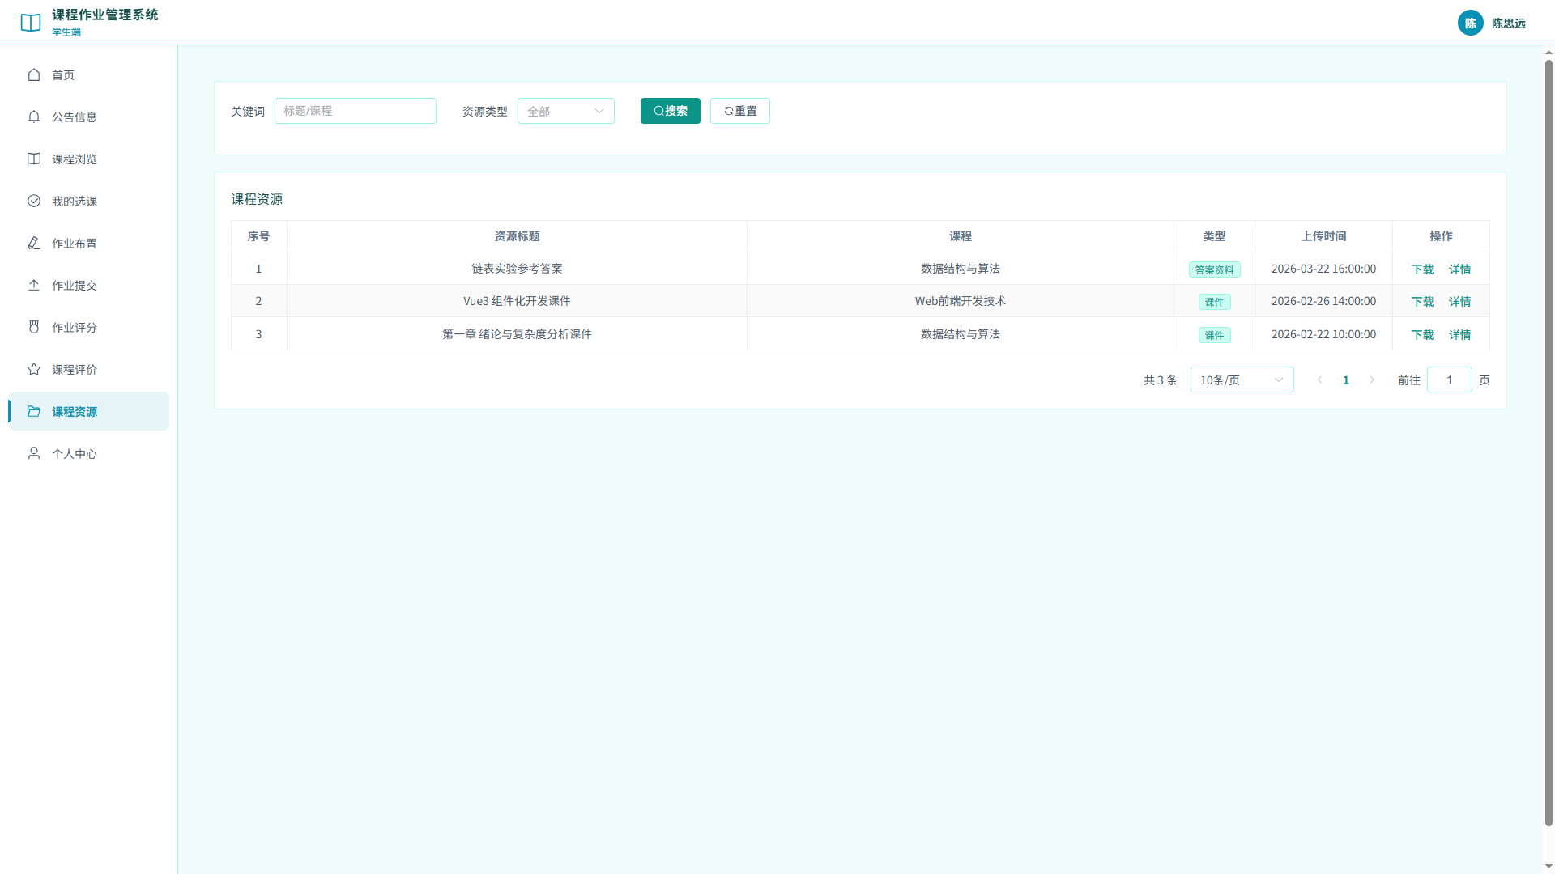Click the 2026-02-22 10:00:00 upload time
Screen dimensions: 1555x874
point(1324,334)
